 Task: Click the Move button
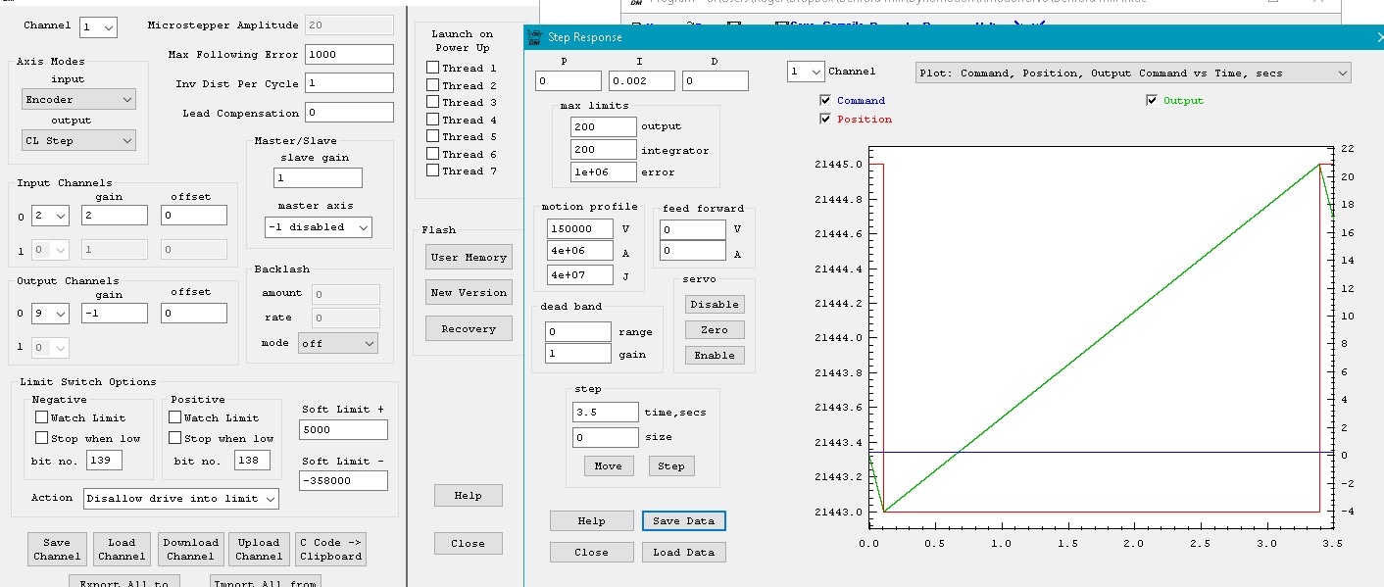tap(608, 465)
